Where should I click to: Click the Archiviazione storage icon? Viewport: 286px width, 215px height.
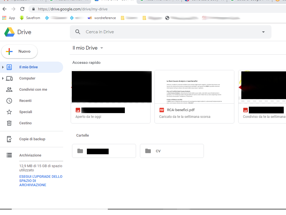(x=9, y=155)
